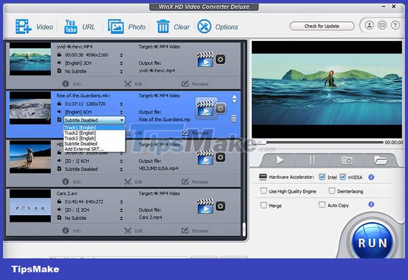
Task: Open the help question mark icon
Action: 395,25
